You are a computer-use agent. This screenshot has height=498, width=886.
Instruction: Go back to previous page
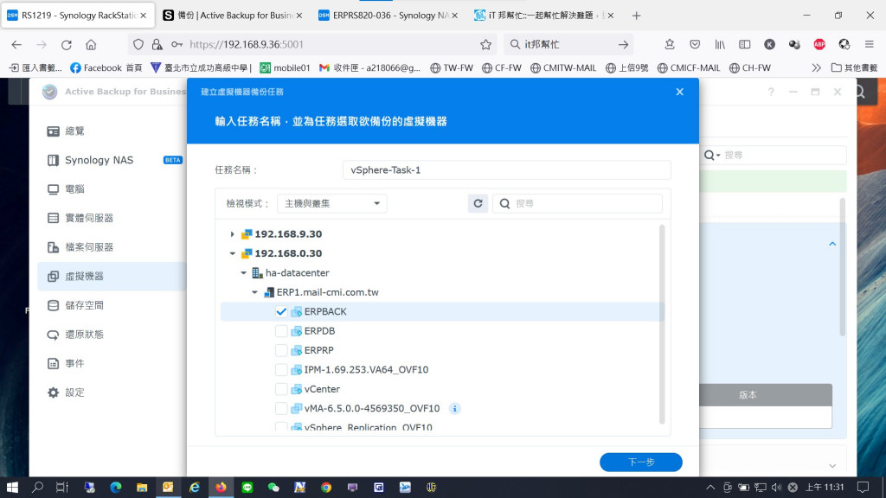16,45
